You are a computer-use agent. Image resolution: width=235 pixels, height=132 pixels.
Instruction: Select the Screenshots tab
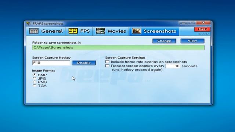[x=154, y=31]
